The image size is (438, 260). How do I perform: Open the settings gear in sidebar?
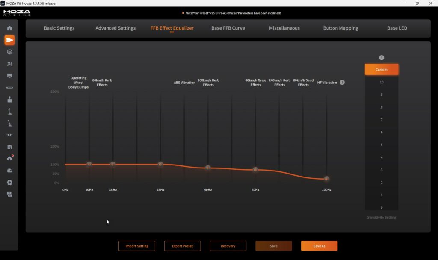click(x=9, y=182)
